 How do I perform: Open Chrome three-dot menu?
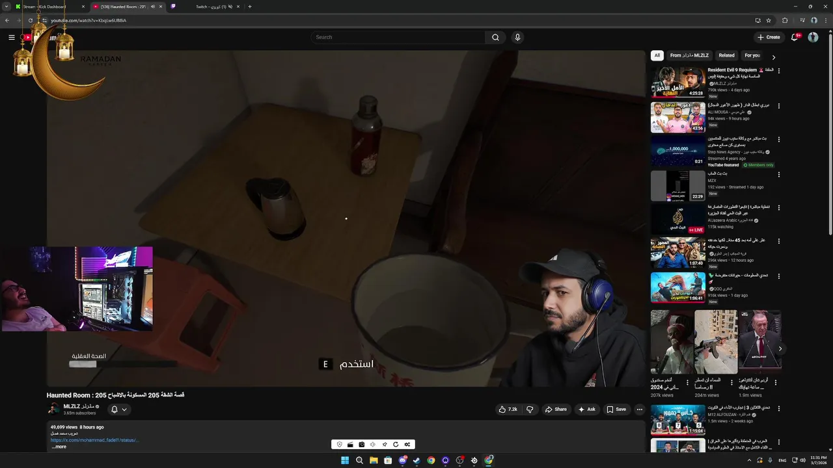click(x=825, y=20)
